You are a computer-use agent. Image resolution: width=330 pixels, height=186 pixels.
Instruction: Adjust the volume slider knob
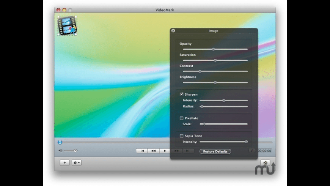[75, 150]
